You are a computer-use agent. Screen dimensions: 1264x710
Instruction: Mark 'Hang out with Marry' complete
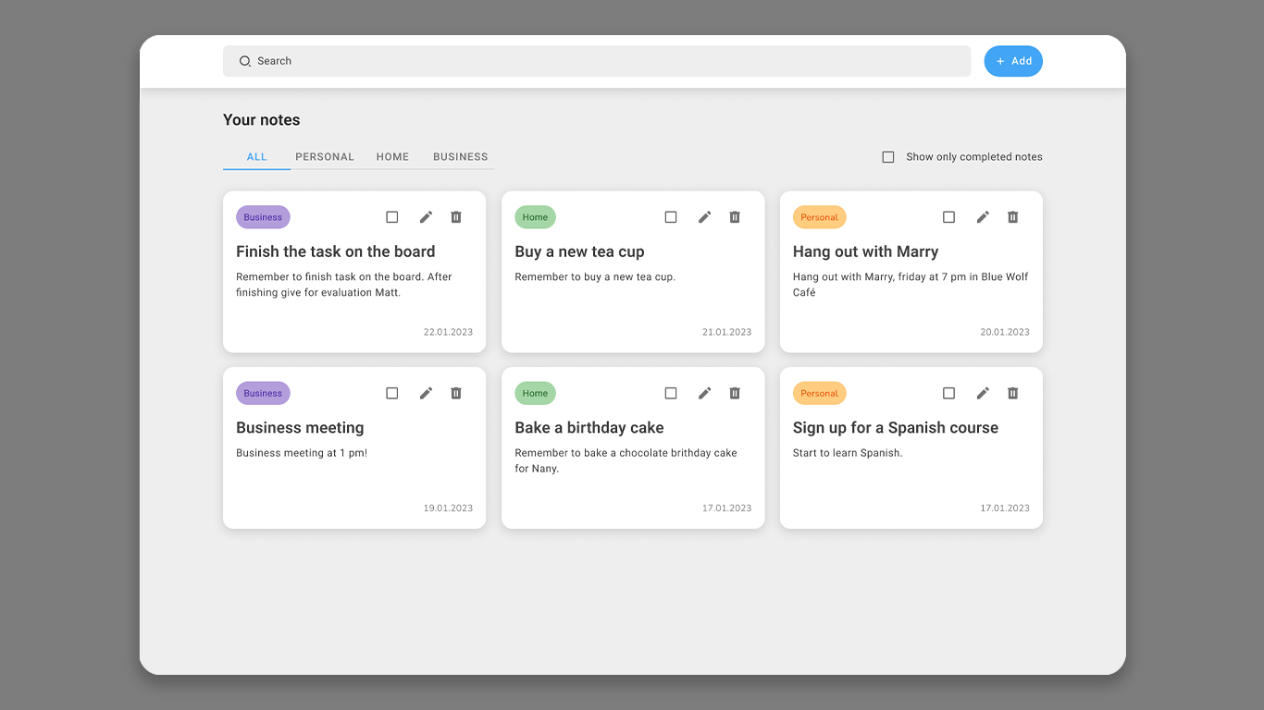point(948,216)
